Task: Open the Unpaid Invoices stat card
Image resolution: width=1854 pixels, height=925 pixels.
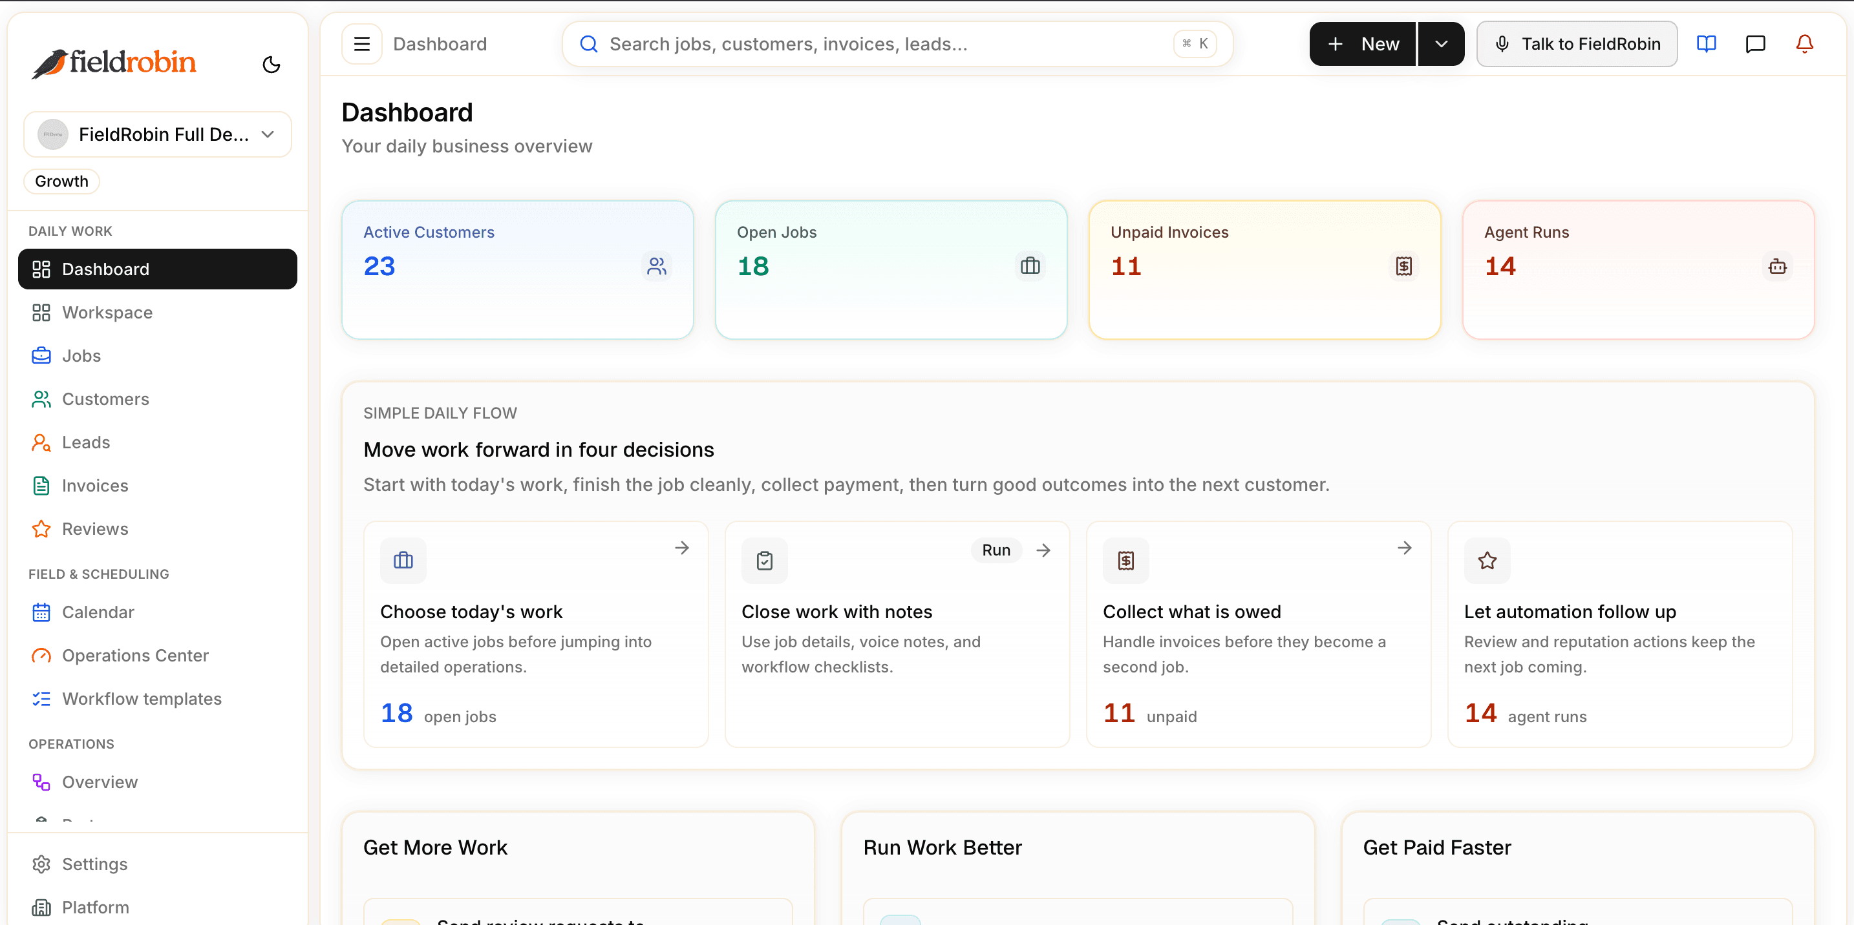Action: (1264, 270)
